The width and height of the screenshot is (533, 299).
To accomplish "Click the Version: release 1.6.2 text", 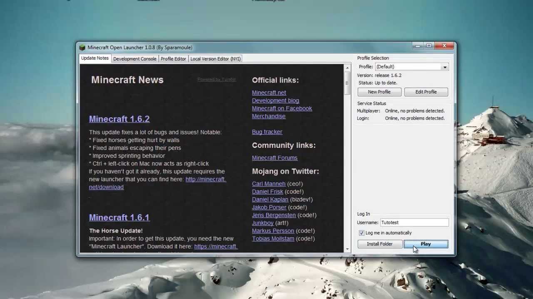I will [379, 76].
